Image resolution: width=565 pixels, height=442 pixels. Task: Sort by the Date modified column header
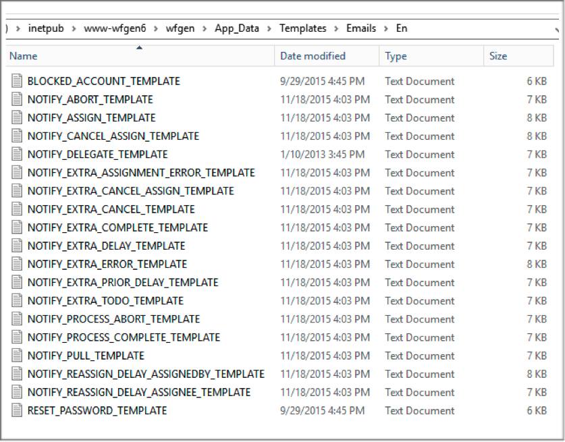[x=313, y=56]
